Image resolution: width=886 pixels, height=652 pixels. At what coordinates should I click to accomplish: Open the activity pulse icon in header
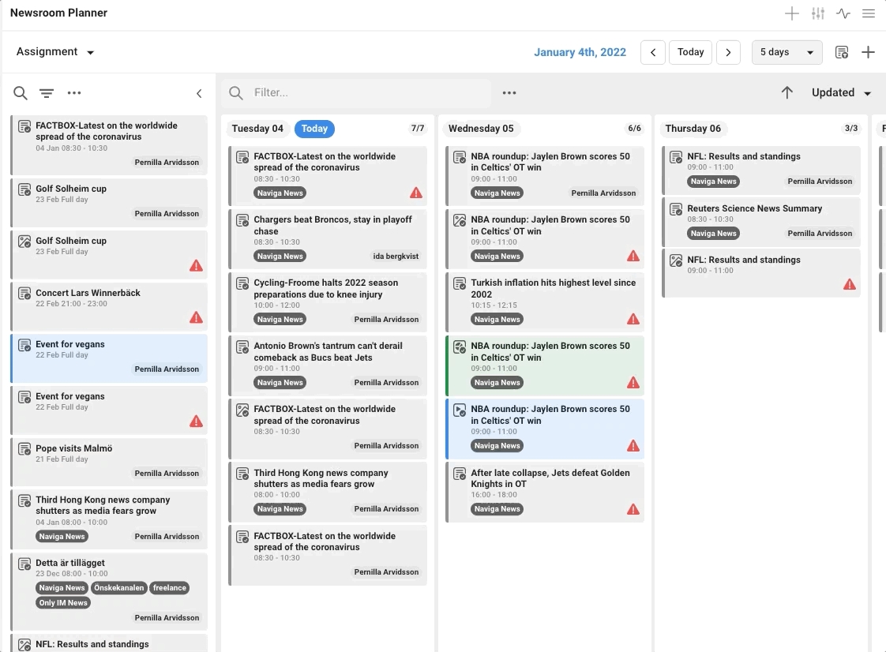click(x=843, y=13)
